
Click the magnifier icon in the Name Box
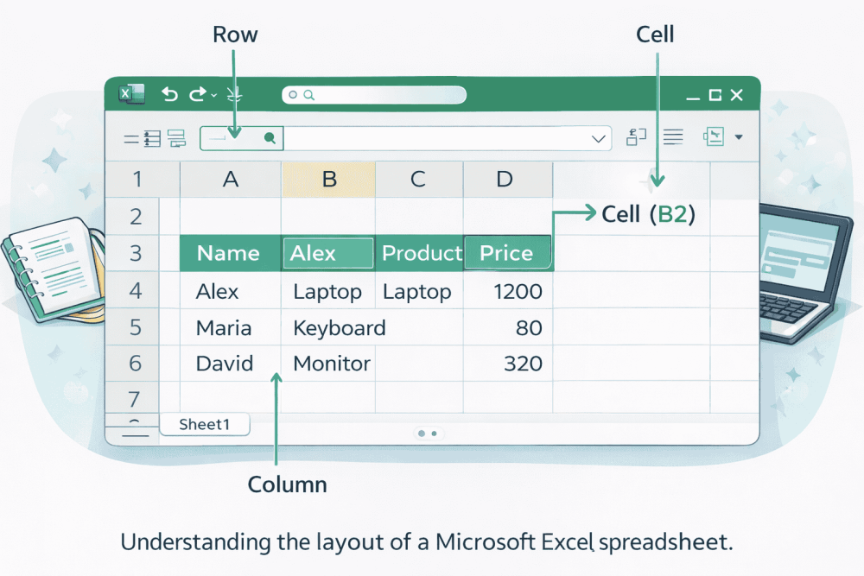coord(270,138)
